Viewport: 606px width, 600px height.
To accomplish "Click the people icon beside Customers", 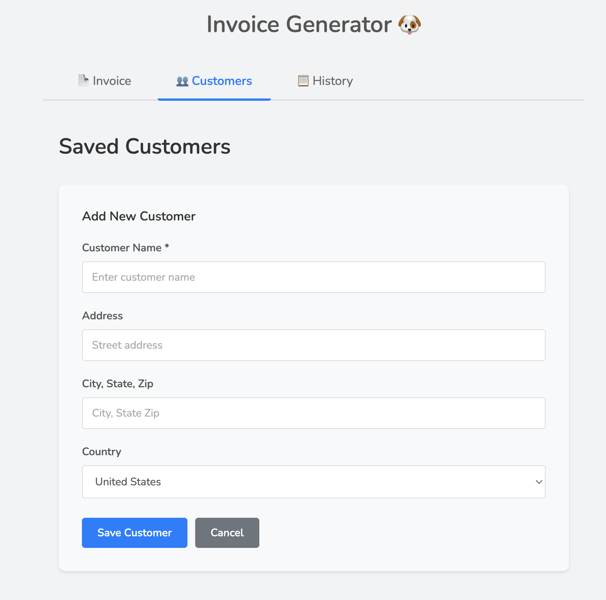I will click(x=182, y=81).
